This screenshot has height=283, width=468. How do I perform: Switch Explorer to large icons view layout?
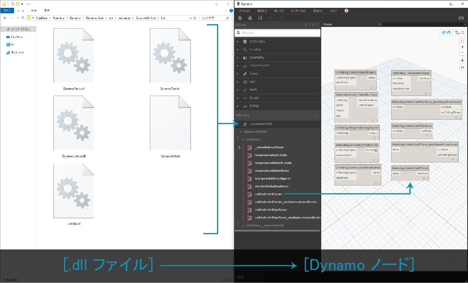coord(230,280)
